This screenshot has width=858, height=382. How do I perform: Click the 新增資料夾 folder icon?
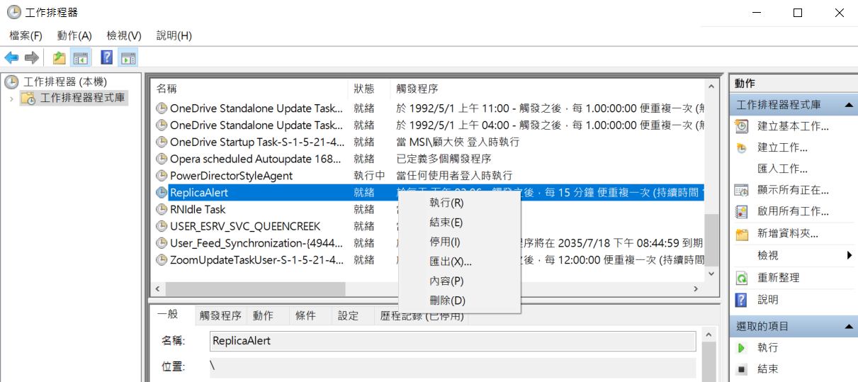(x=742, y=234)
